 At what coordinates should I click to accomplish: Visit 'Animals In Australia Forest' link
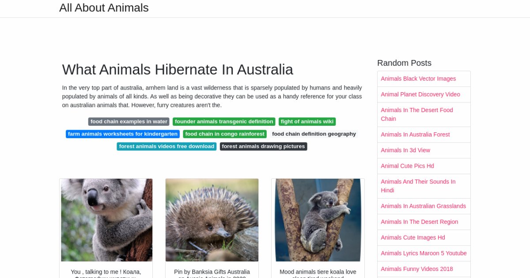tap(415, 135)
